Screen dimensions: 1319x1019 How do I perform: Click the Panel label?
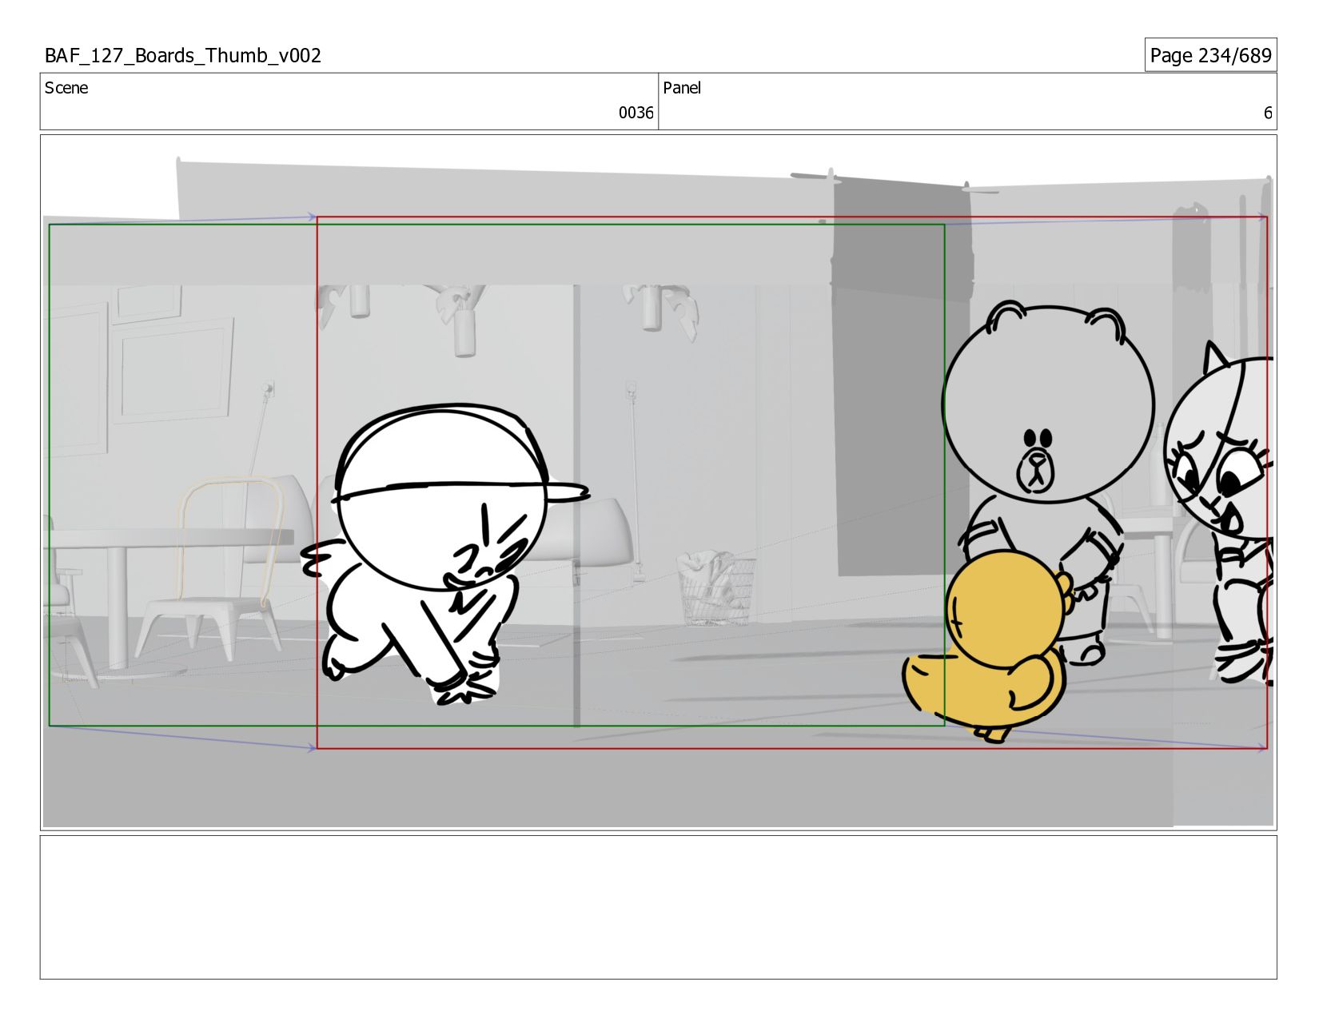pyautogui.click(x=682, y=88)
